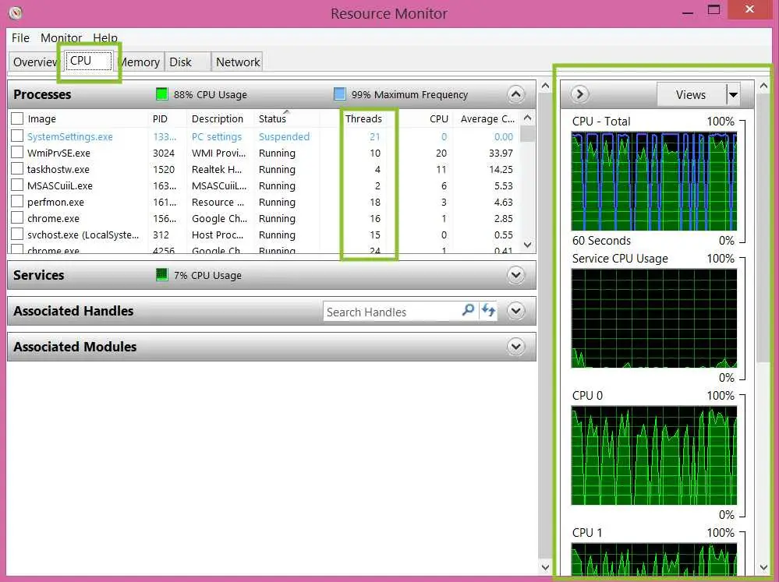
Task: Collapse the Processes section with its chevron
Action: 515,93
